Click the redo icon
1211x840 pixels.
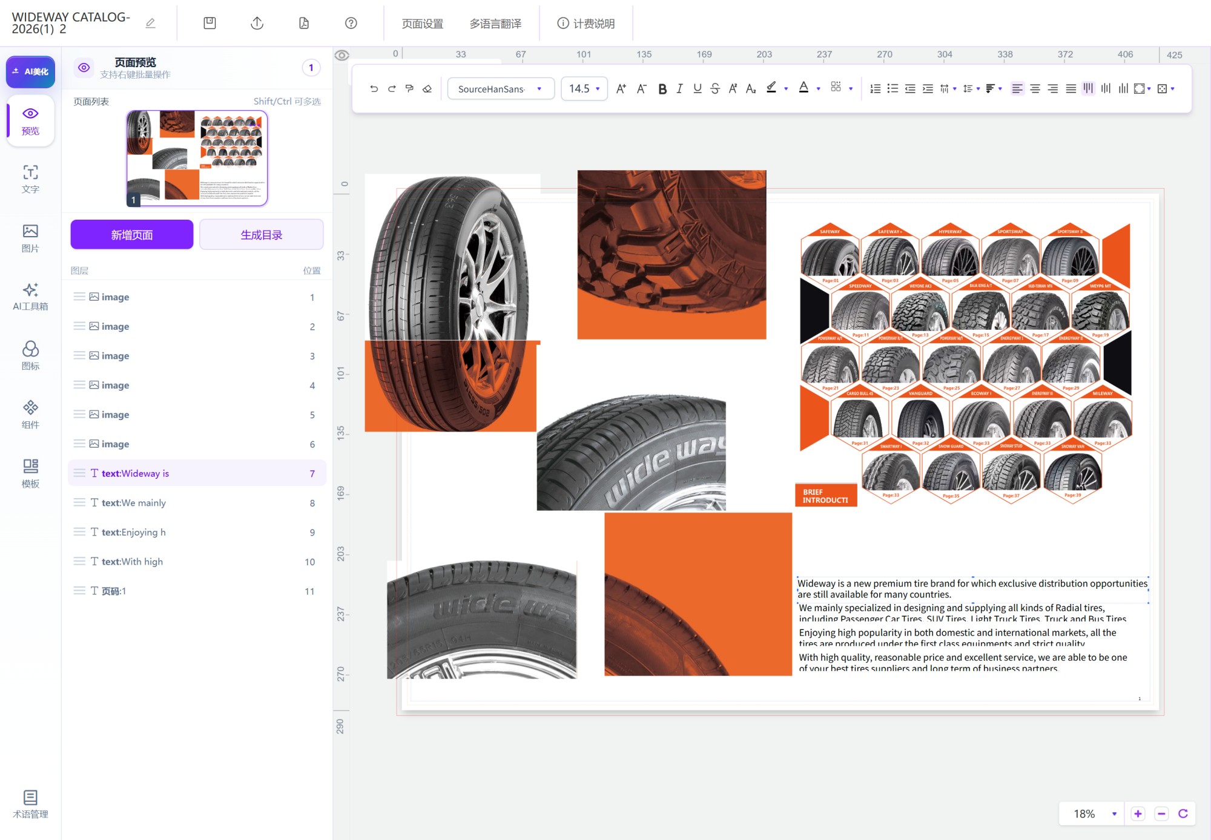(x=392, y=89)
